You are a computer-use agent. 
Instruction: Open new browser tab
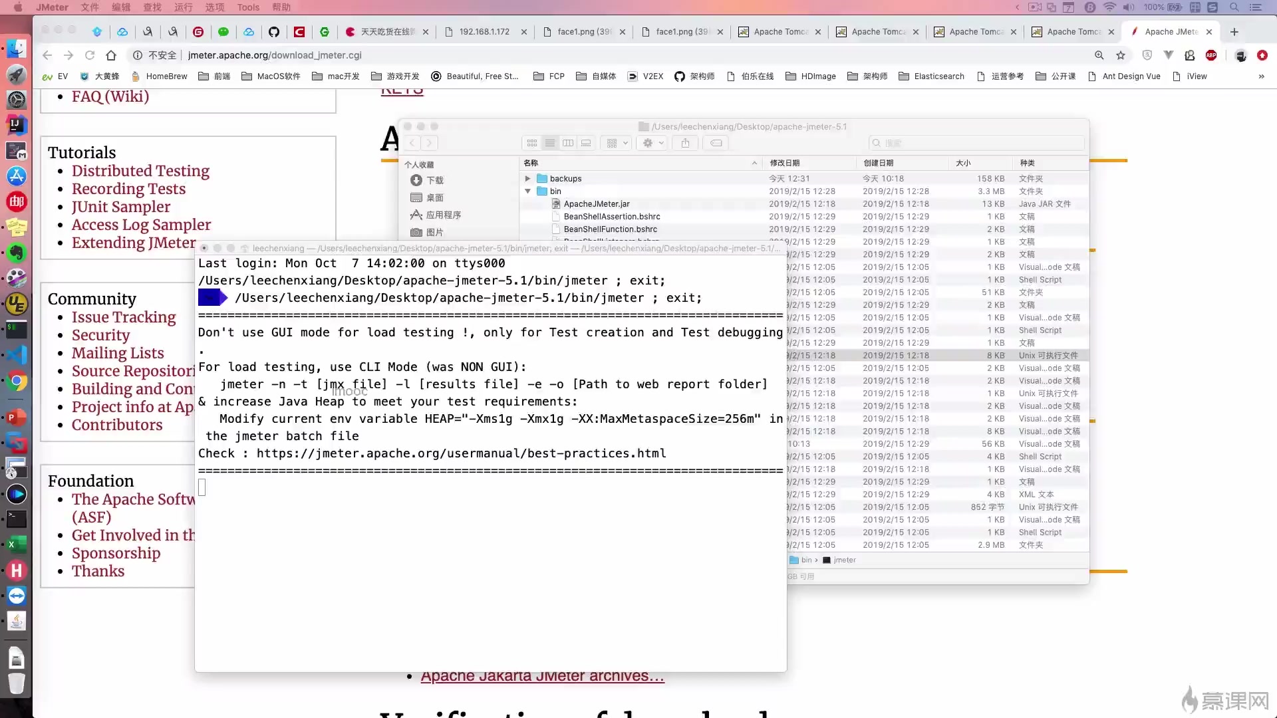coord(1234,32)
